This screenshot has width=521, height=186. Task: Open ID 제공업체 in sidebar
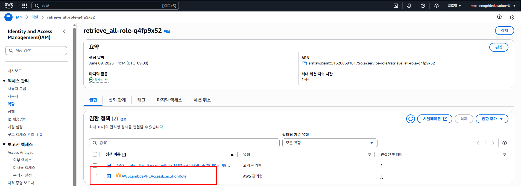point(17,119)
